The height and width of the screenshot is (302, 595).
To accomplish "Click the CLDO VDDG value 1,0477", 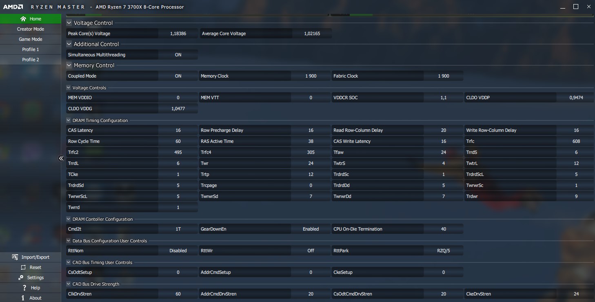I will [178, 109].
